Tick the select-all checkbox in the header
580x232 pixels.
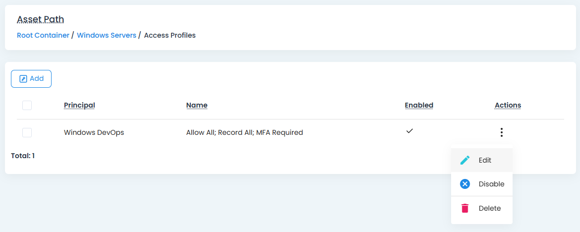tap(27, 105)
